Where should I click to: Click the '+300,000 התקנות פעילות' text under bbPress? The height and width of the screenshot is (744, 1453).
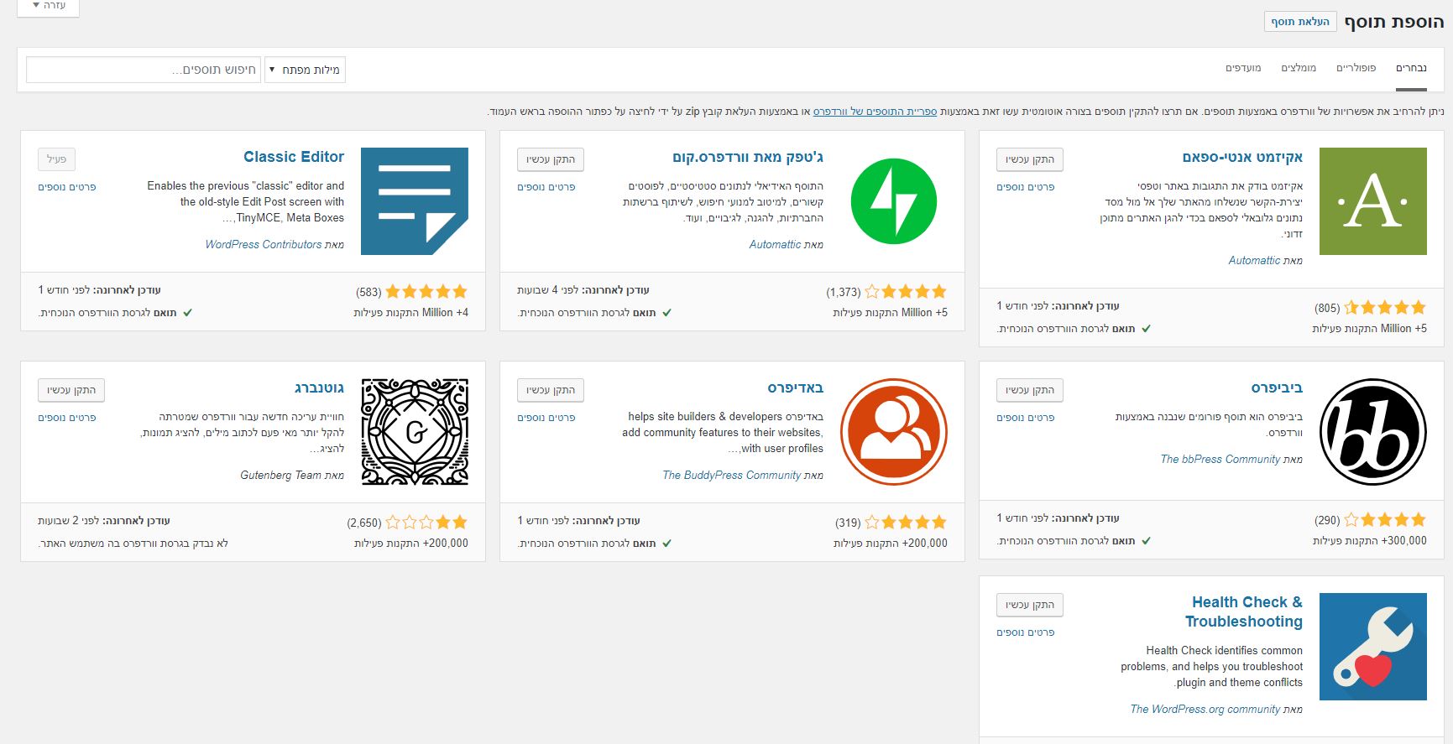click(x=1370, y=541)
